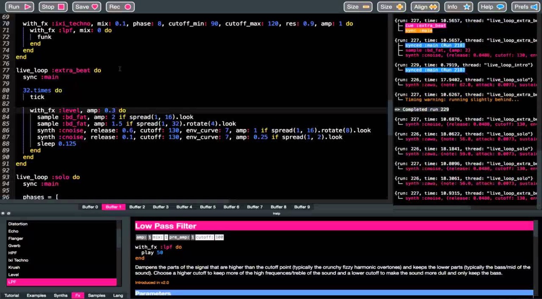The height and width of the screenshot is (299, 542).
Task: Start recording with Rec button
Action: pyautogui.click(x=120, y=7)
